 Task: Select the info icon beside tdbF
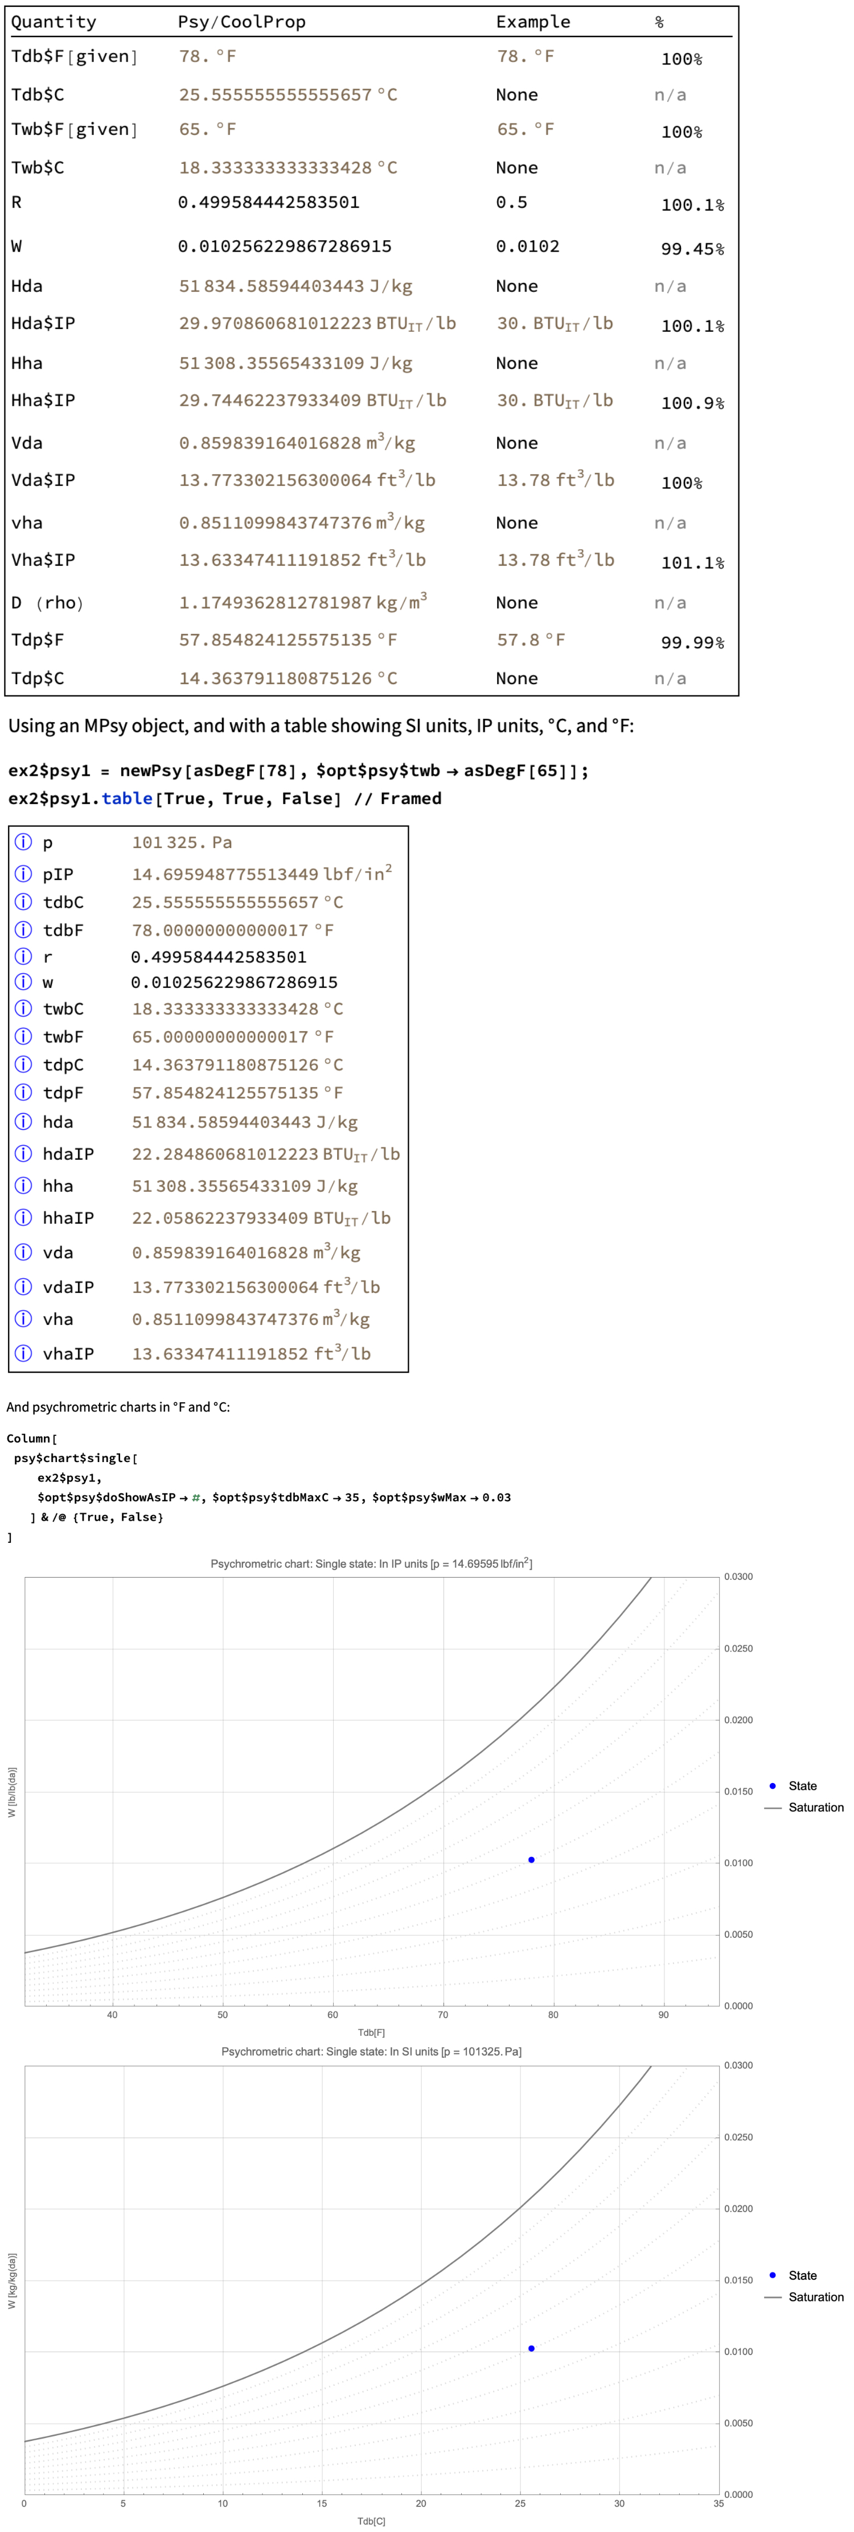coord(23,929)
